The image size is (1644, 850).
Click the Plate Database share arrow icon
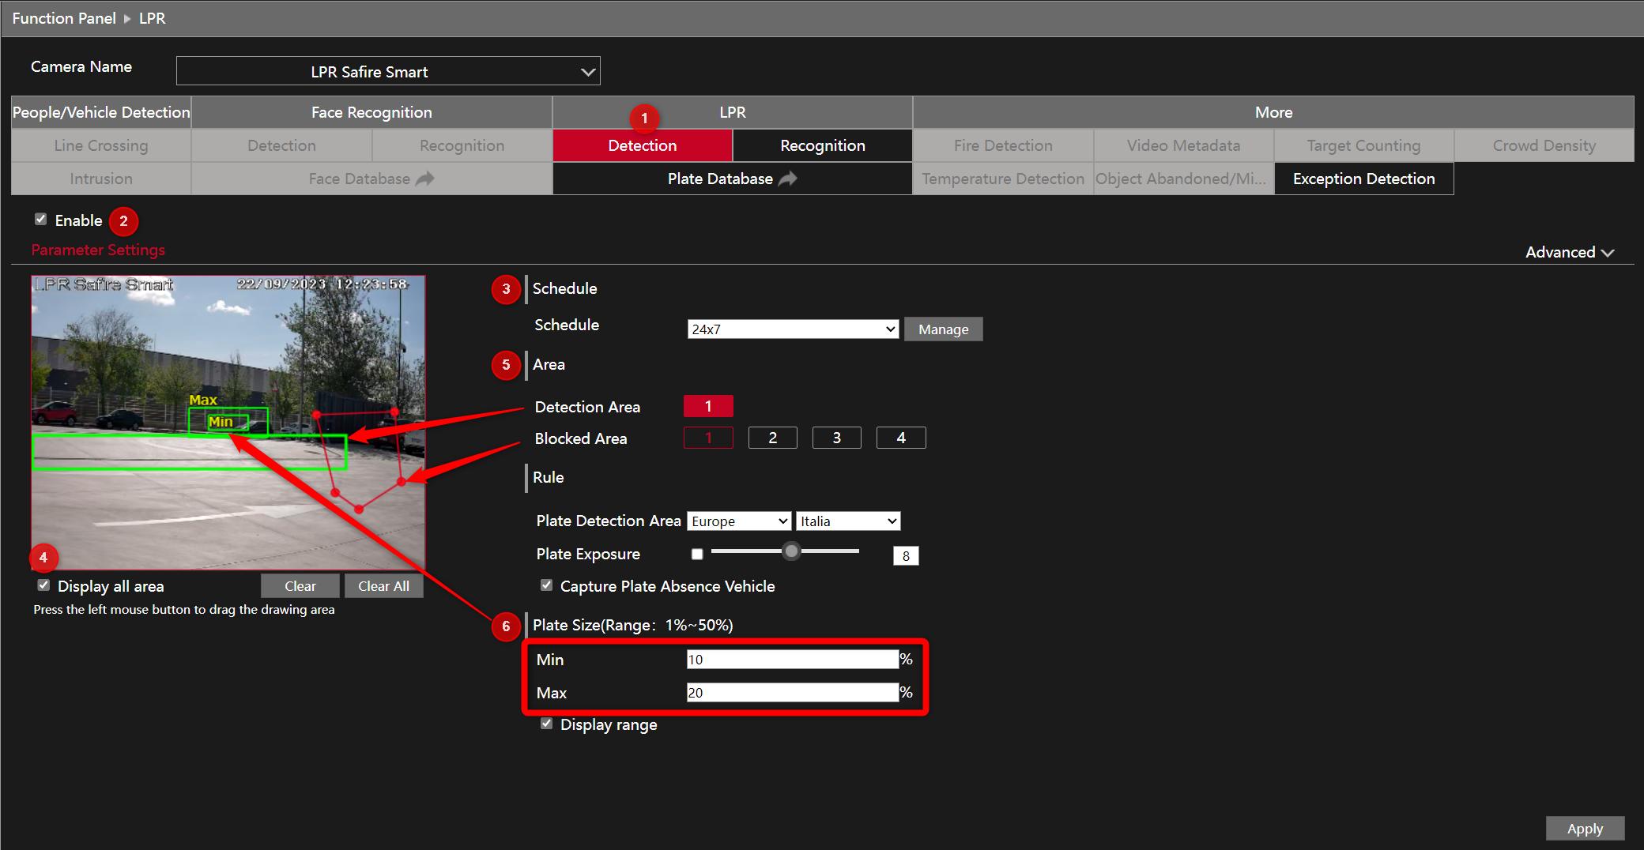click(x=787, y=179)
